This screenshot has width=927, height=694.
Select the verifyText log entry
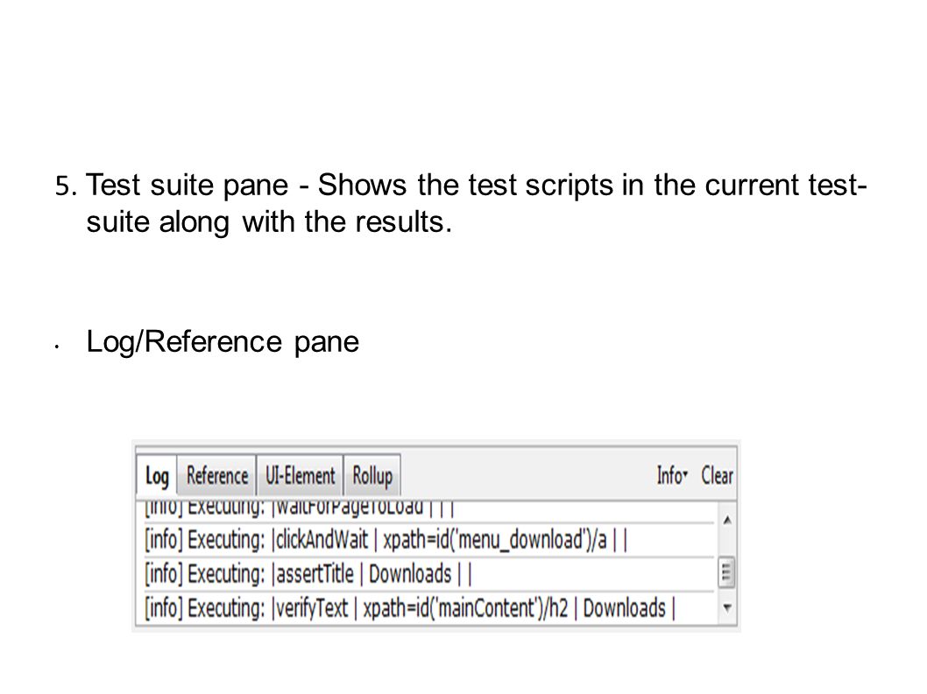(x=429, y=608)
